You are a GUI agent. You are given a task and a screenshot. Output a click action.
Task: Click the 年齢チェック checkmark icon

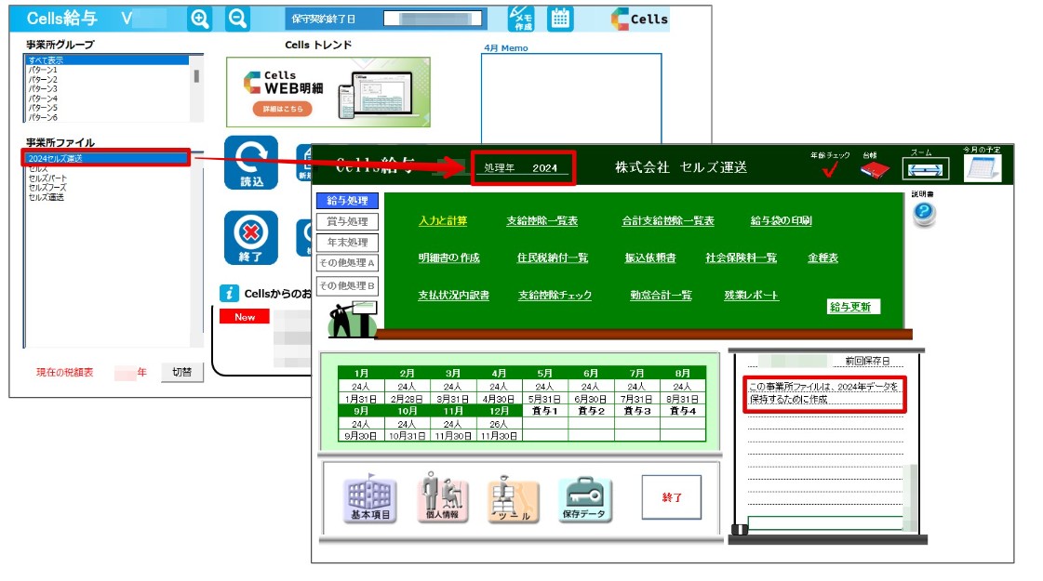coord(829,169)
